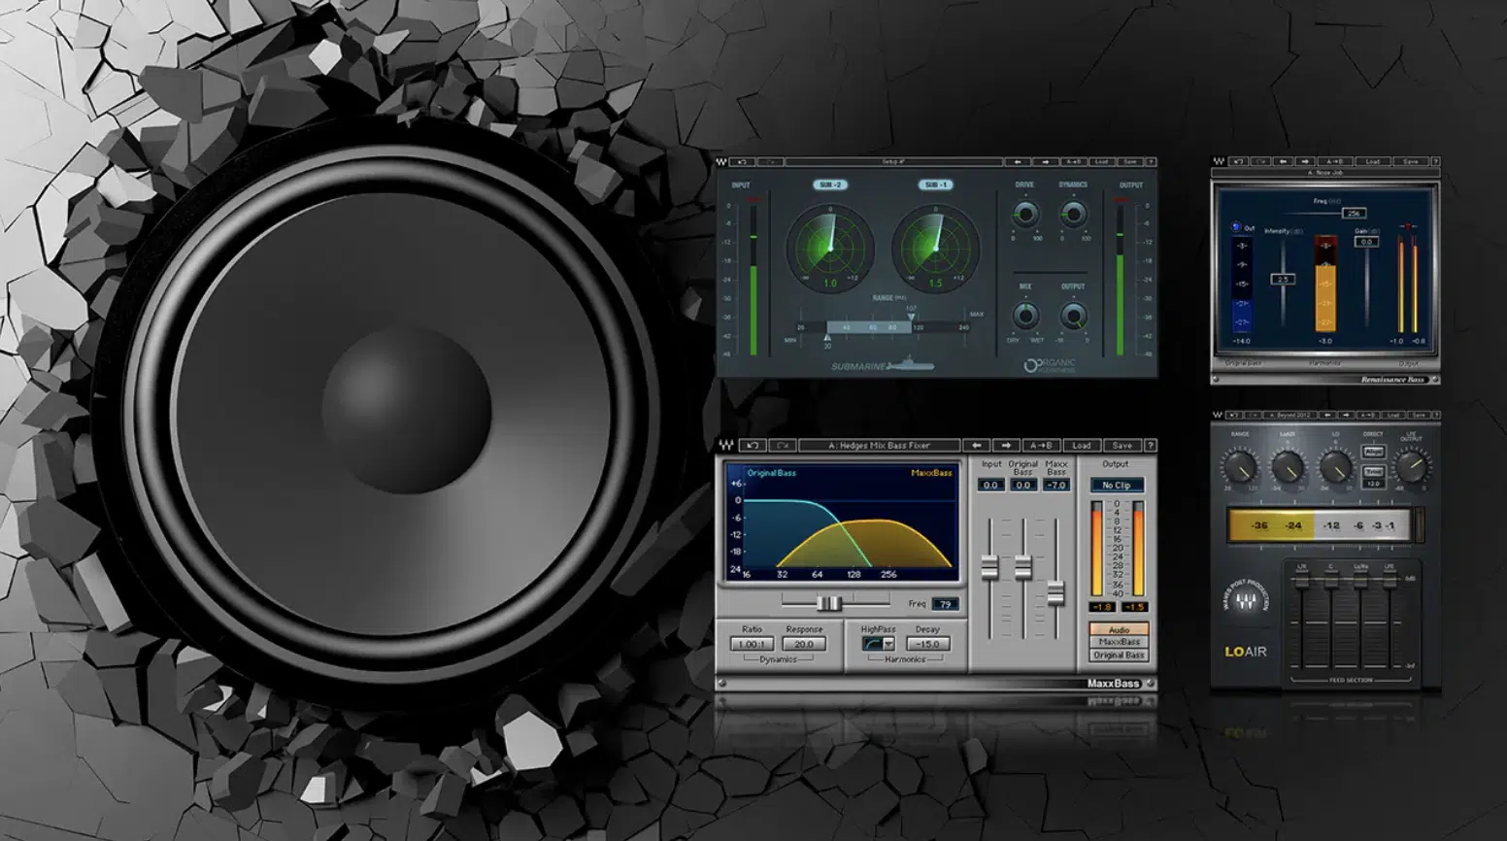Click the Dynamics knob in Submarine
This screenshot has height=841, width=1507.
click(1073, 214)
